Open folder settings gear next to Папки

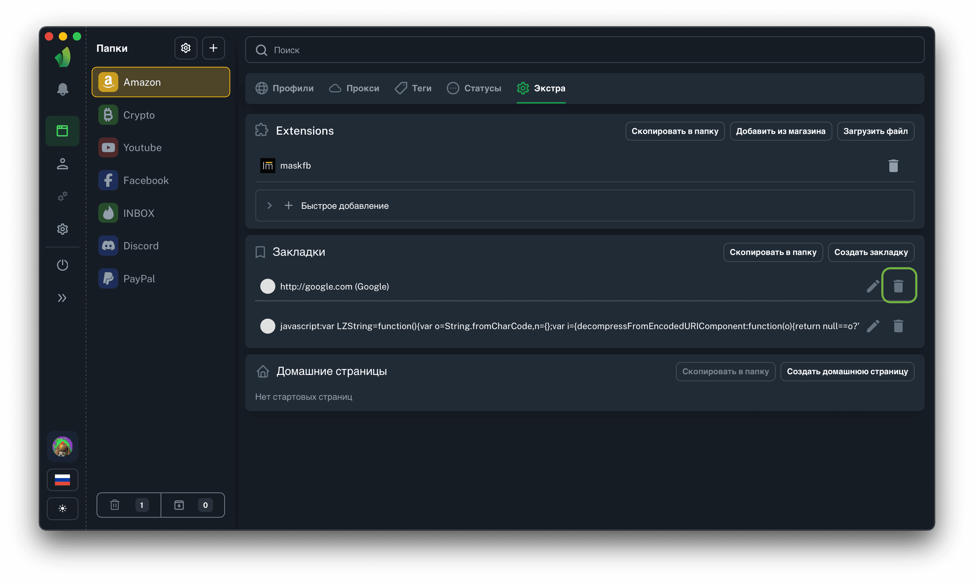[185, 48]
